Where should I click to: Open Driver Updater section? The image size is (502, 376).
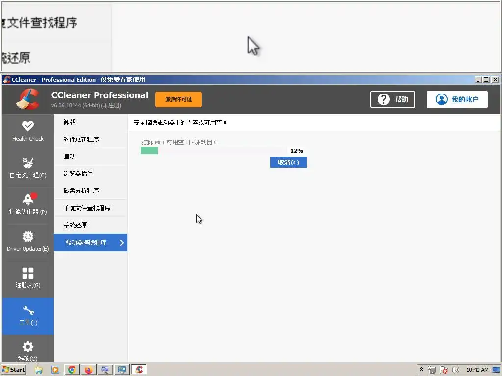[x=28, y=241]
